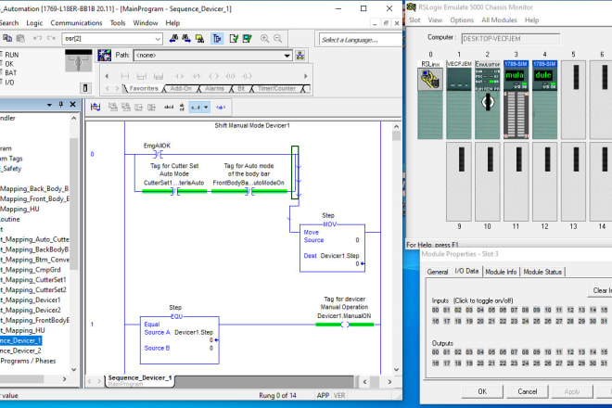Toggle input bit 31 in Module Properties

tap(604, 321)
